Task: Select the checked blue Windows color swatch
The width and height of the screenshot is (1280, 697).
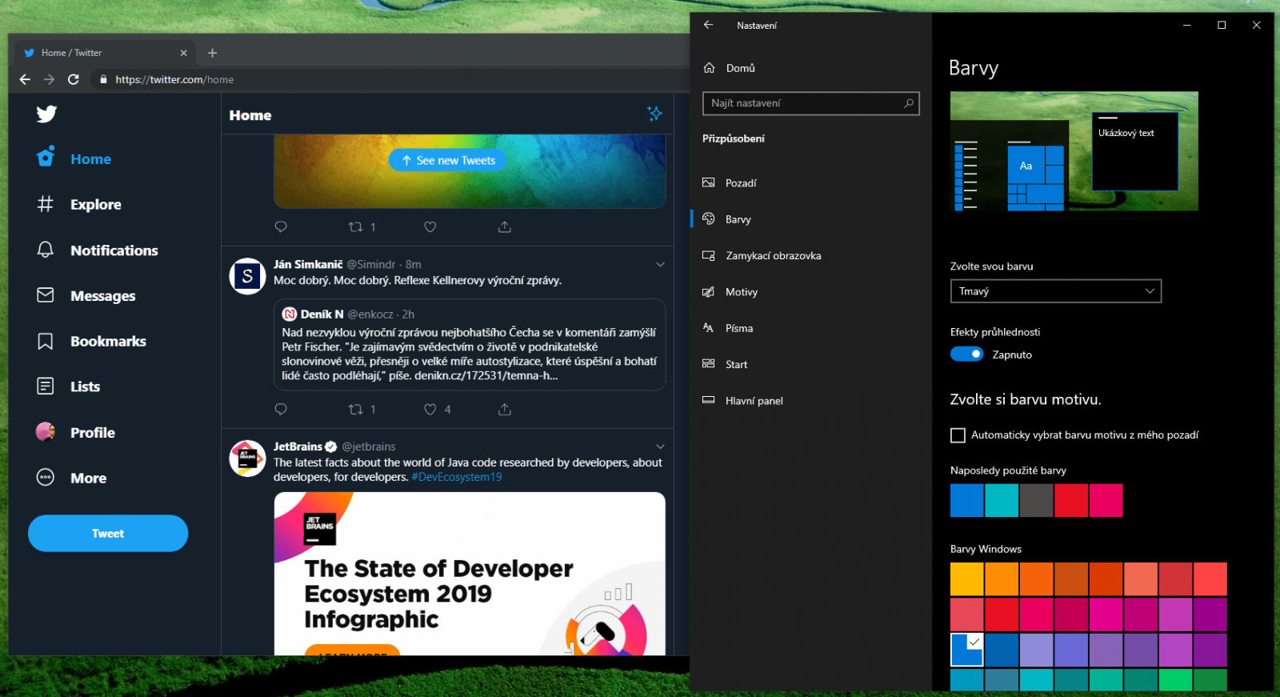Action: [966, 650]
